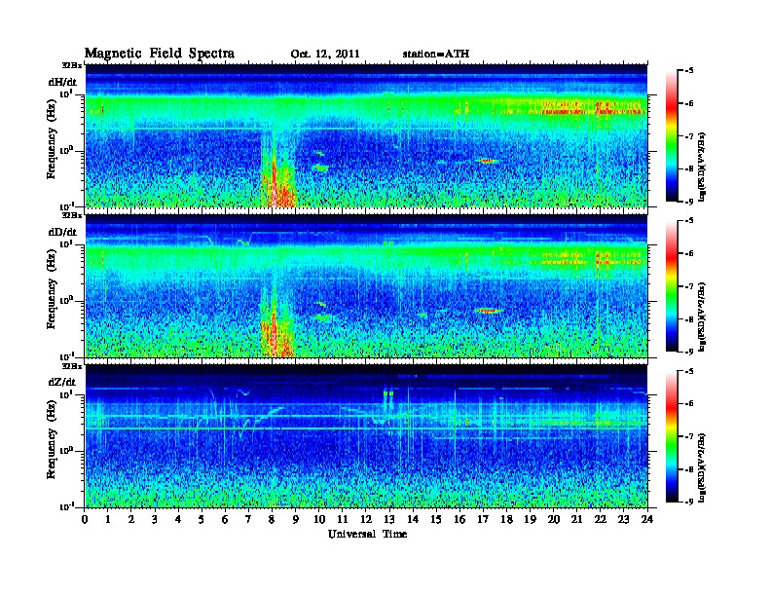Click the "Magnetic Field Spectra" title
Viewport: 771px width, 596px height.
point(160,54)
